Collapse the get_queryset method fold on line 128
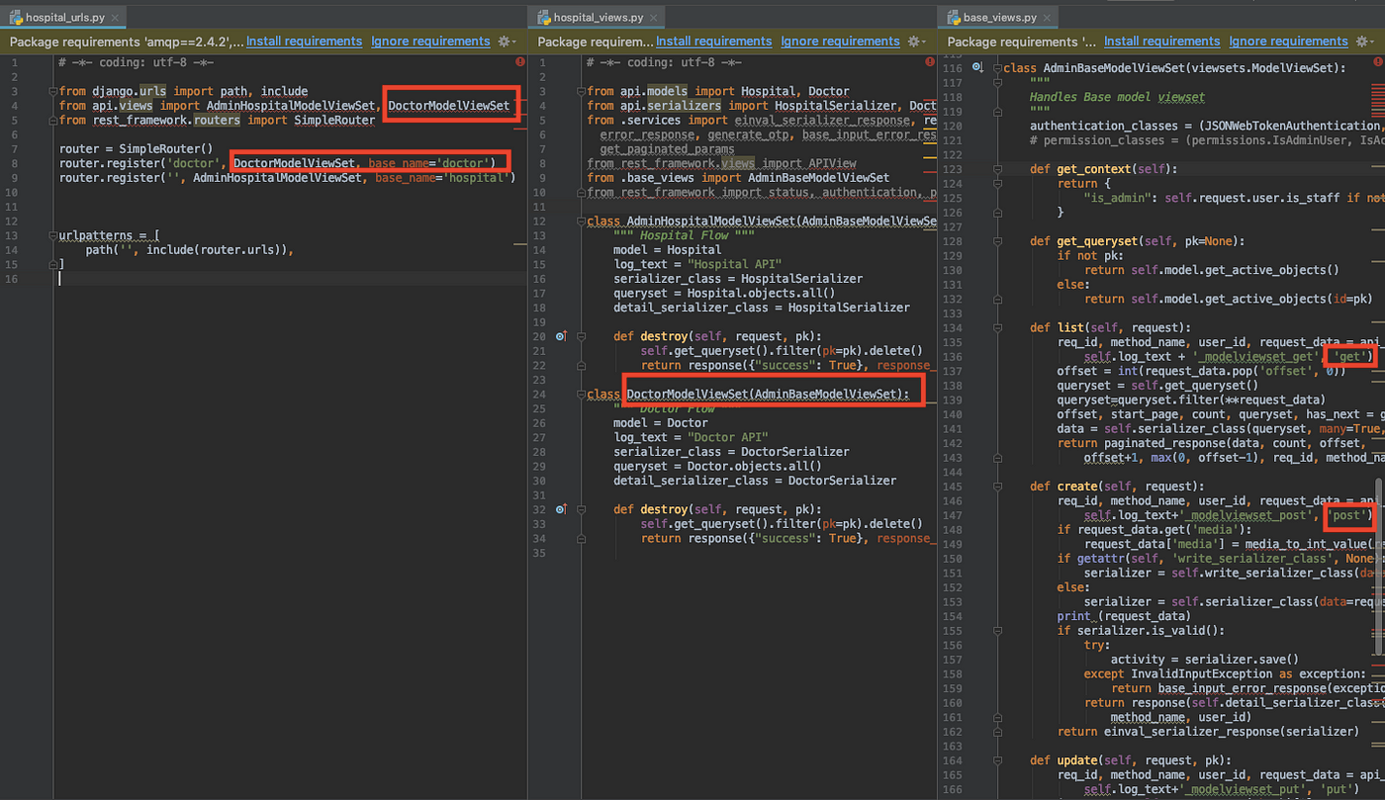Screen dimensions: 1385x800 (x=998, y=240)
